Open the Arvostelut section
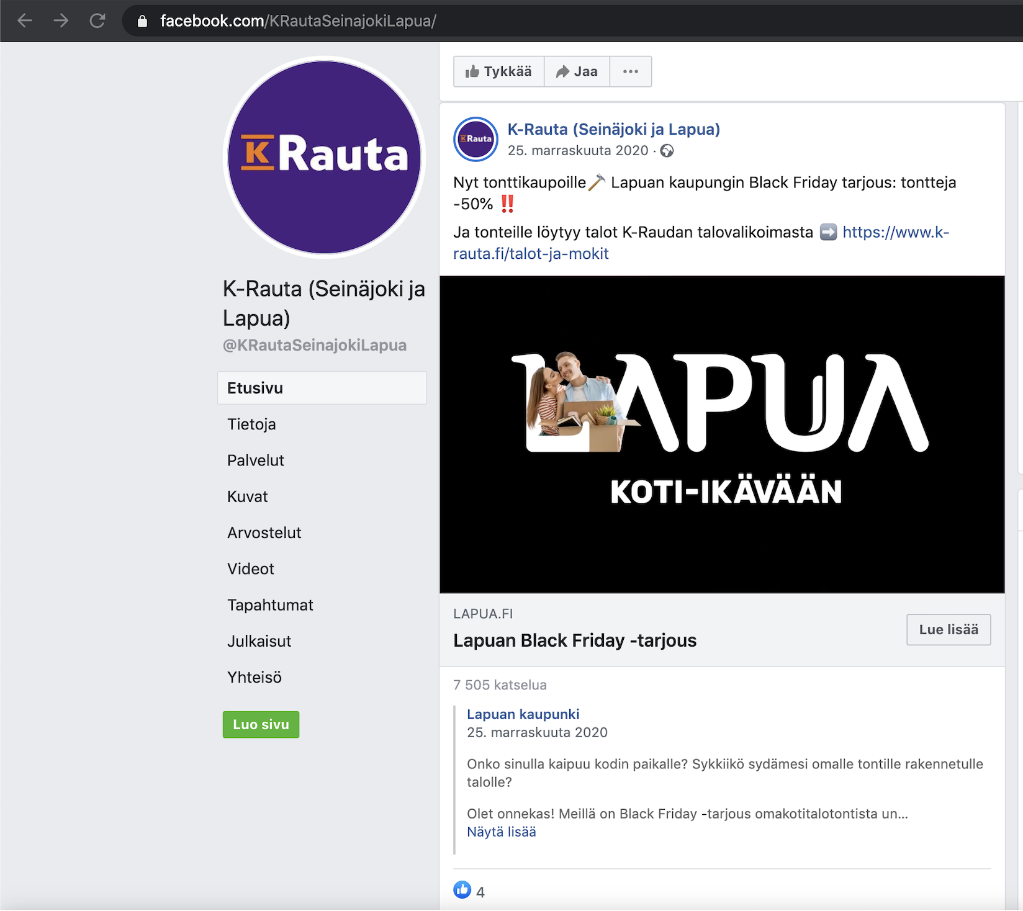This screenshot has height=911, width=1023. point(264,532)
